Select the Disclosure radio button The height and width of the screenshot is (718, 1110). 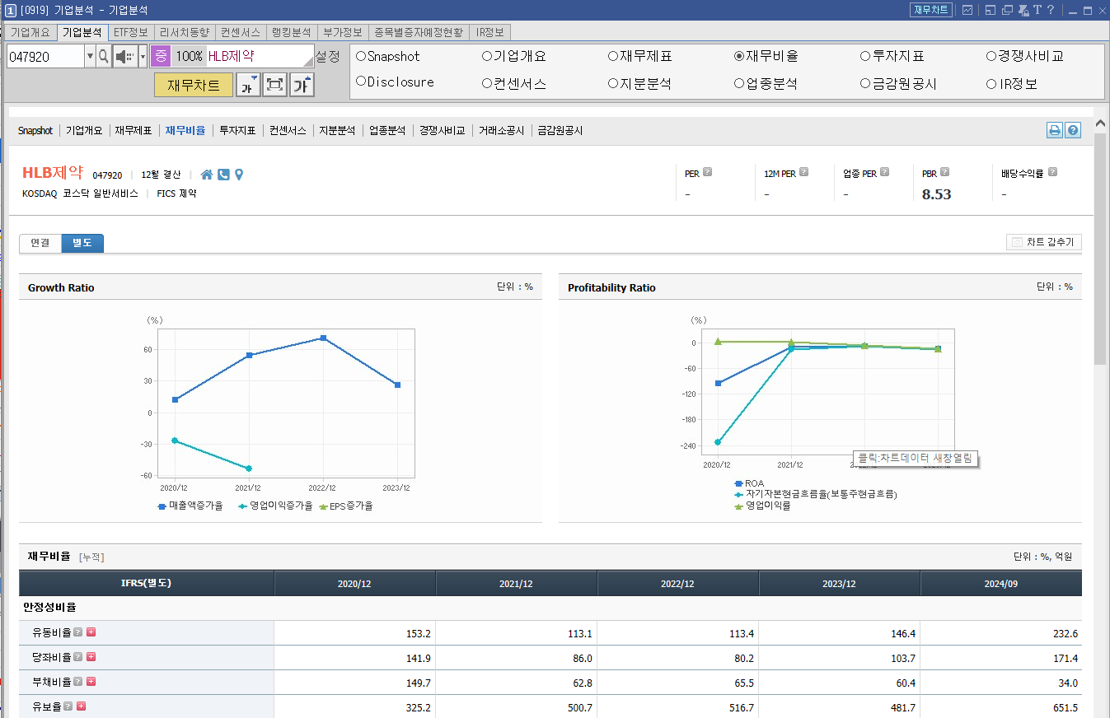[361, 82]
